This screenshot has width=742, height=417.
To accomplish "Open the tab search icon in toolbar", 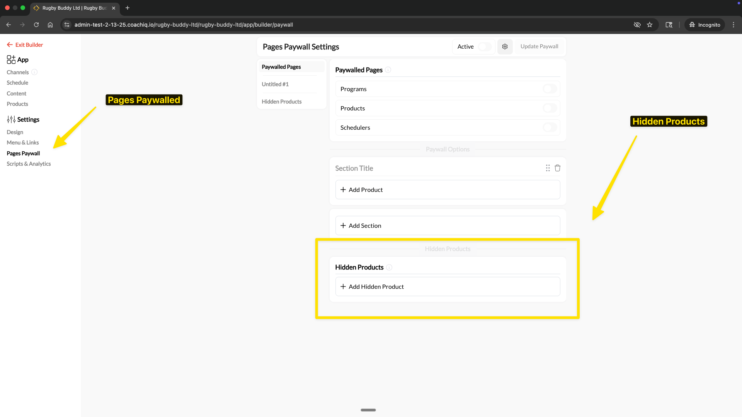I will tap(669, 25).
